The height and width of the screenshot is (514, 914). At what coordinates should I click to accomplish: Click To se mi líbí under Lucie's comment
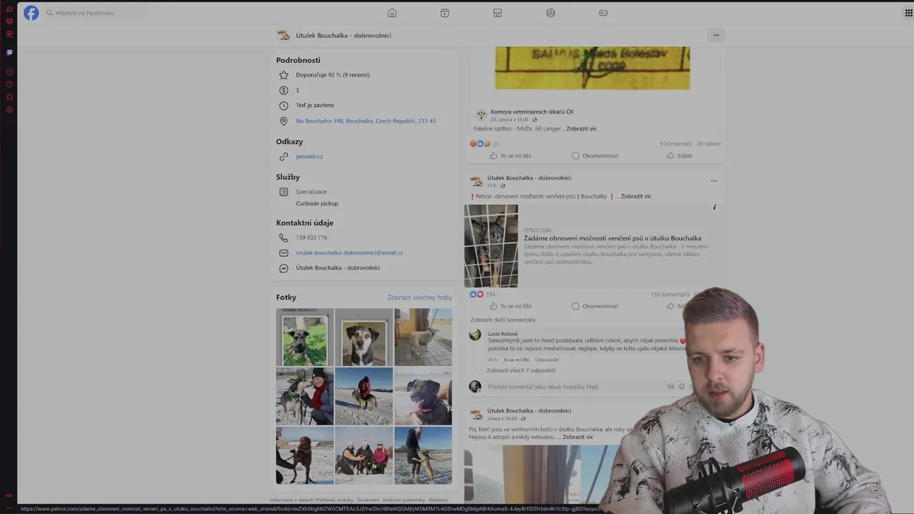click(516, 360)
